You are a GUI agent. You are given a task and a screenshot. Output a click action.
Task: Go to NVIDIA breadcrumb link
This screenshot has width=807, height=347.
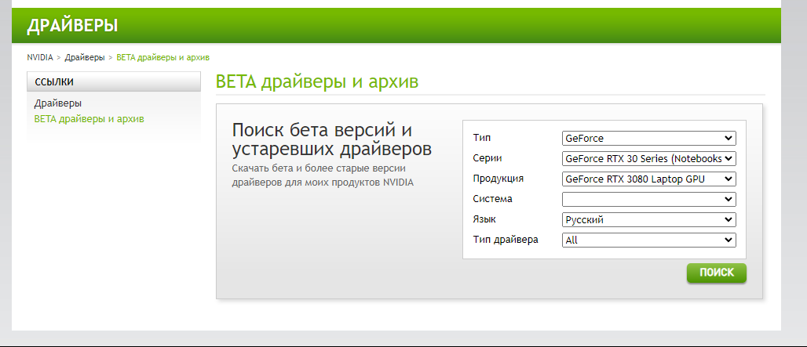point(40,57)
